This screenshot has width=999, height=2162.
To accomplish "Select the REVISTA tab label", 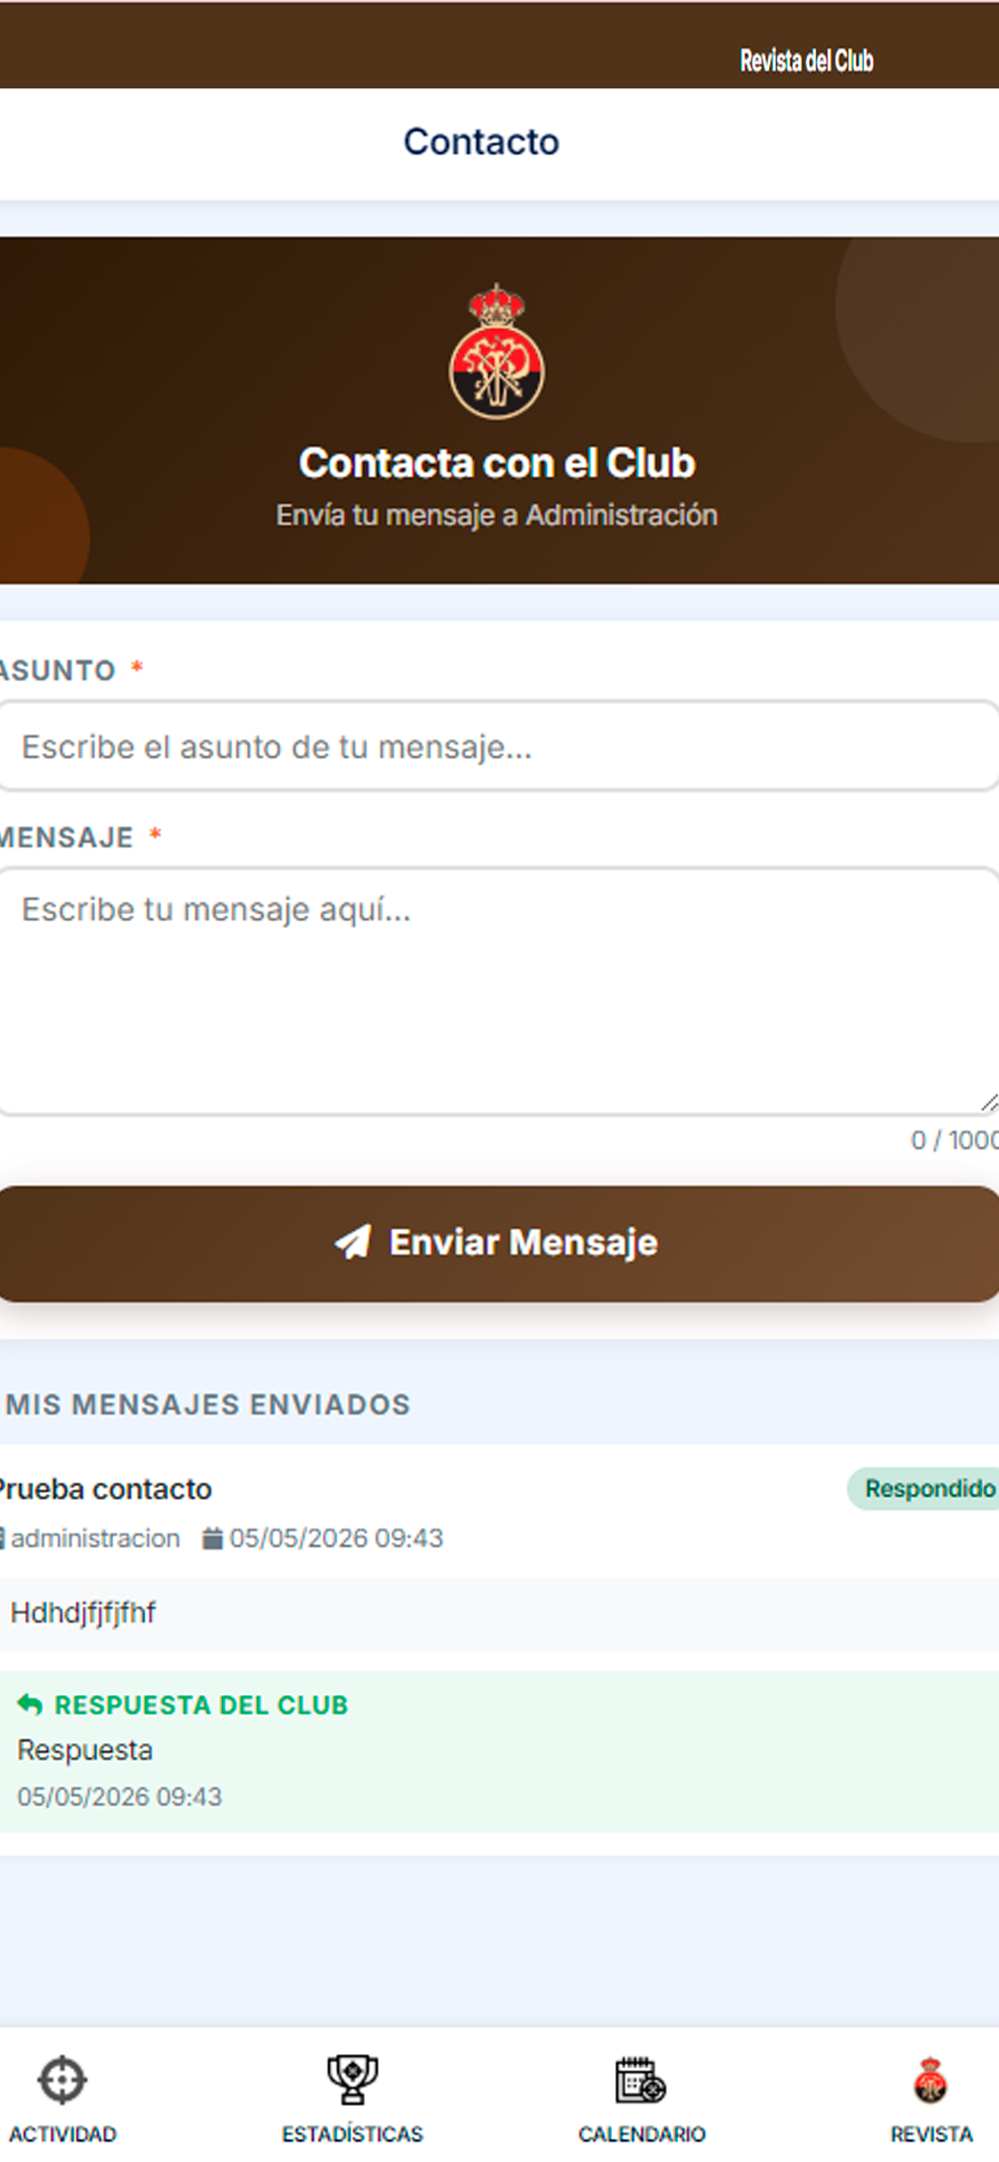I will pyautogui.click(x=931, y=2135).
